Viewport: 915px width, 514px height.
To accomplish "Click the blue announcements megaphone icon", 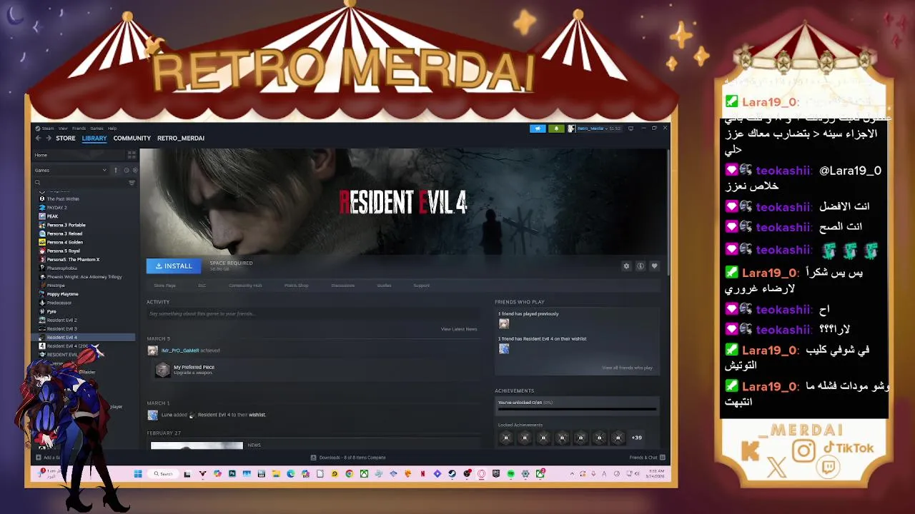I will (x=538, y=128).
